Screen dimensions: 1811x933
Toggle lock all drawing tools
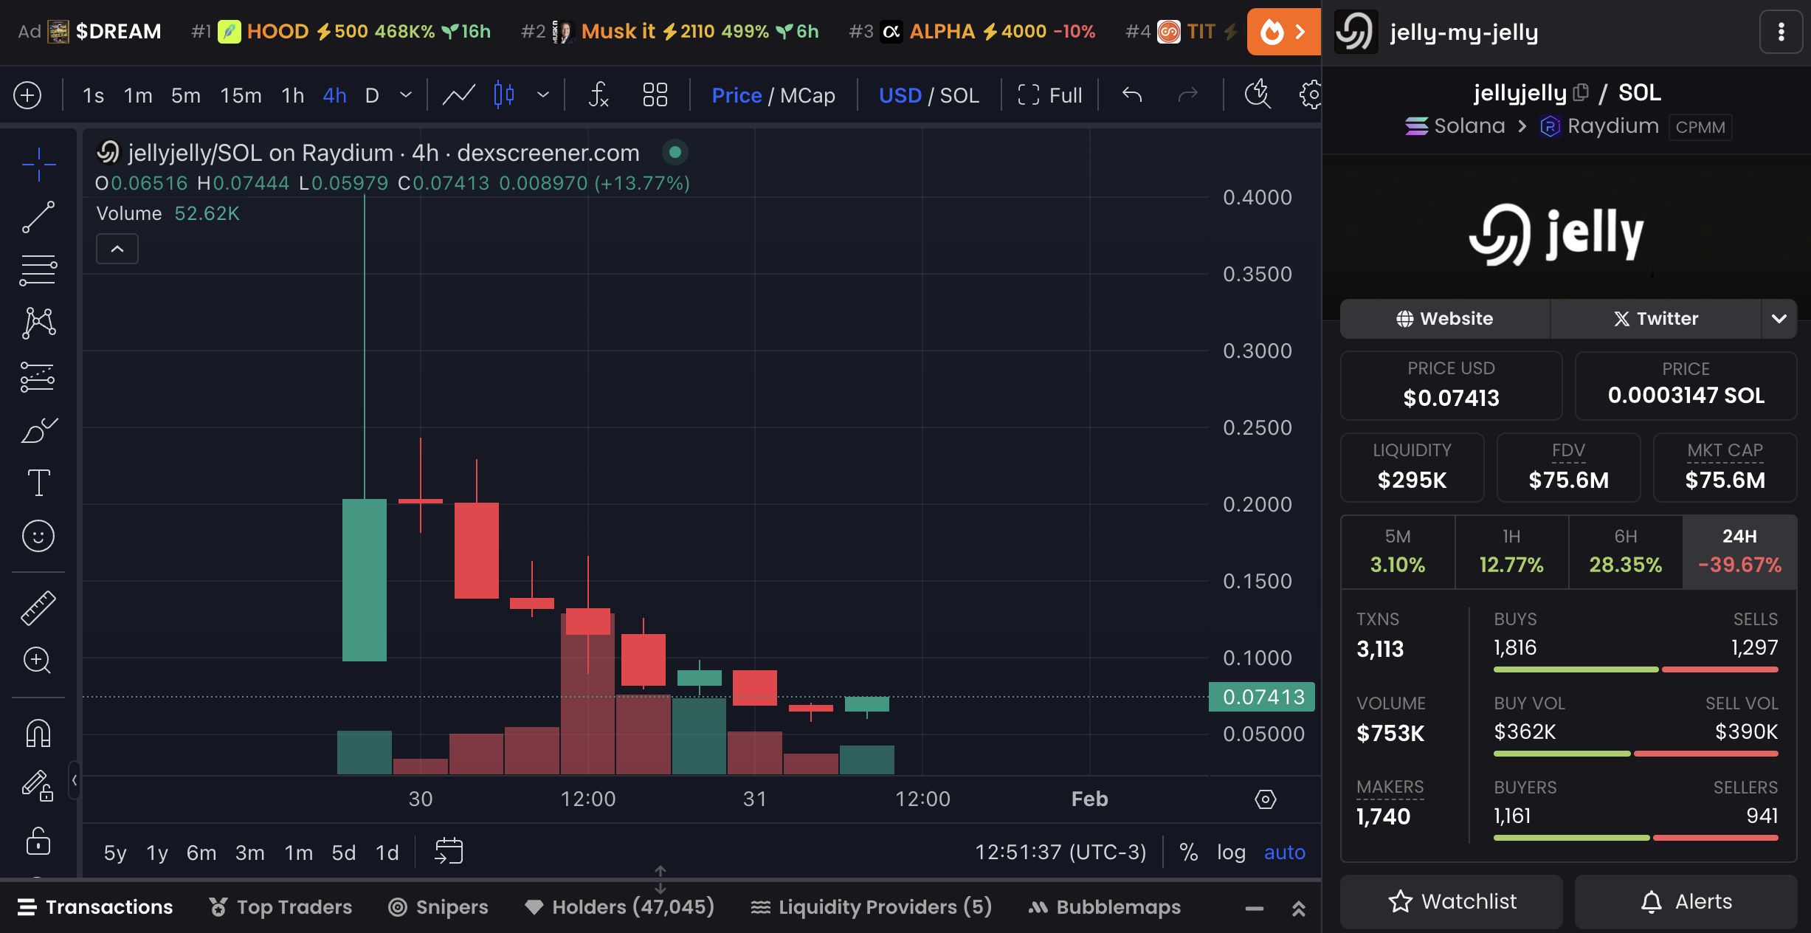click(38, 840)
